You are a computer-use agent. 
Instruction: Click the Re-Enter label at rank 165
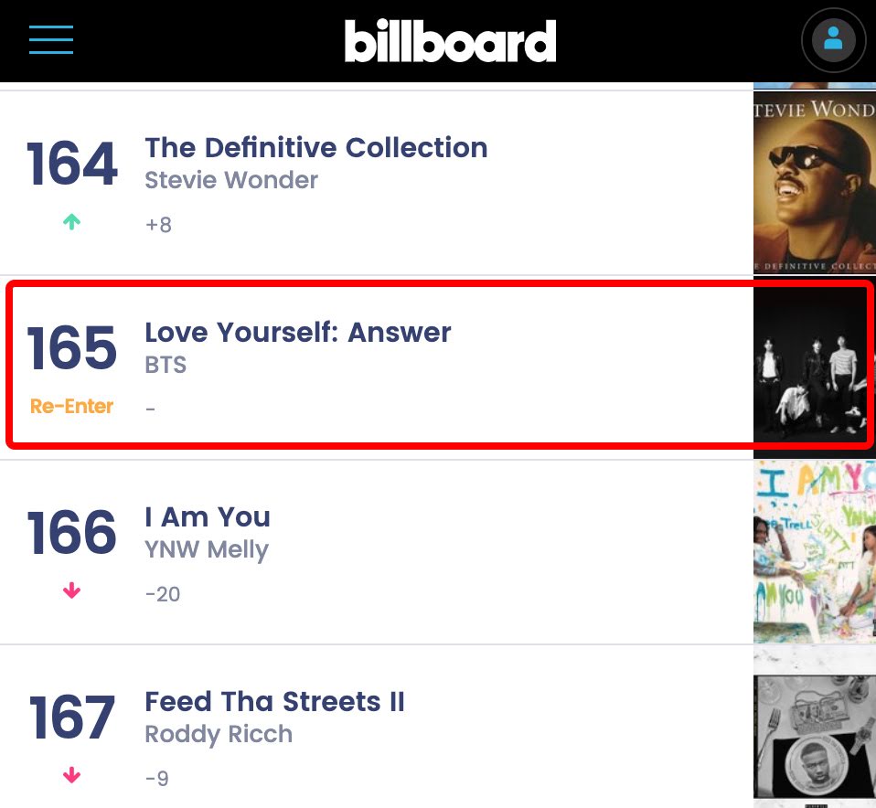pyautogui.click(x=71, y=406)
